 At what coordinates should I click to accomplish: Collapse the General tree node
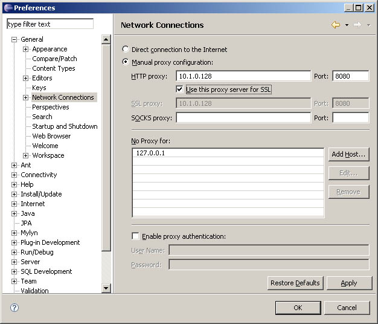coord(14,39)
